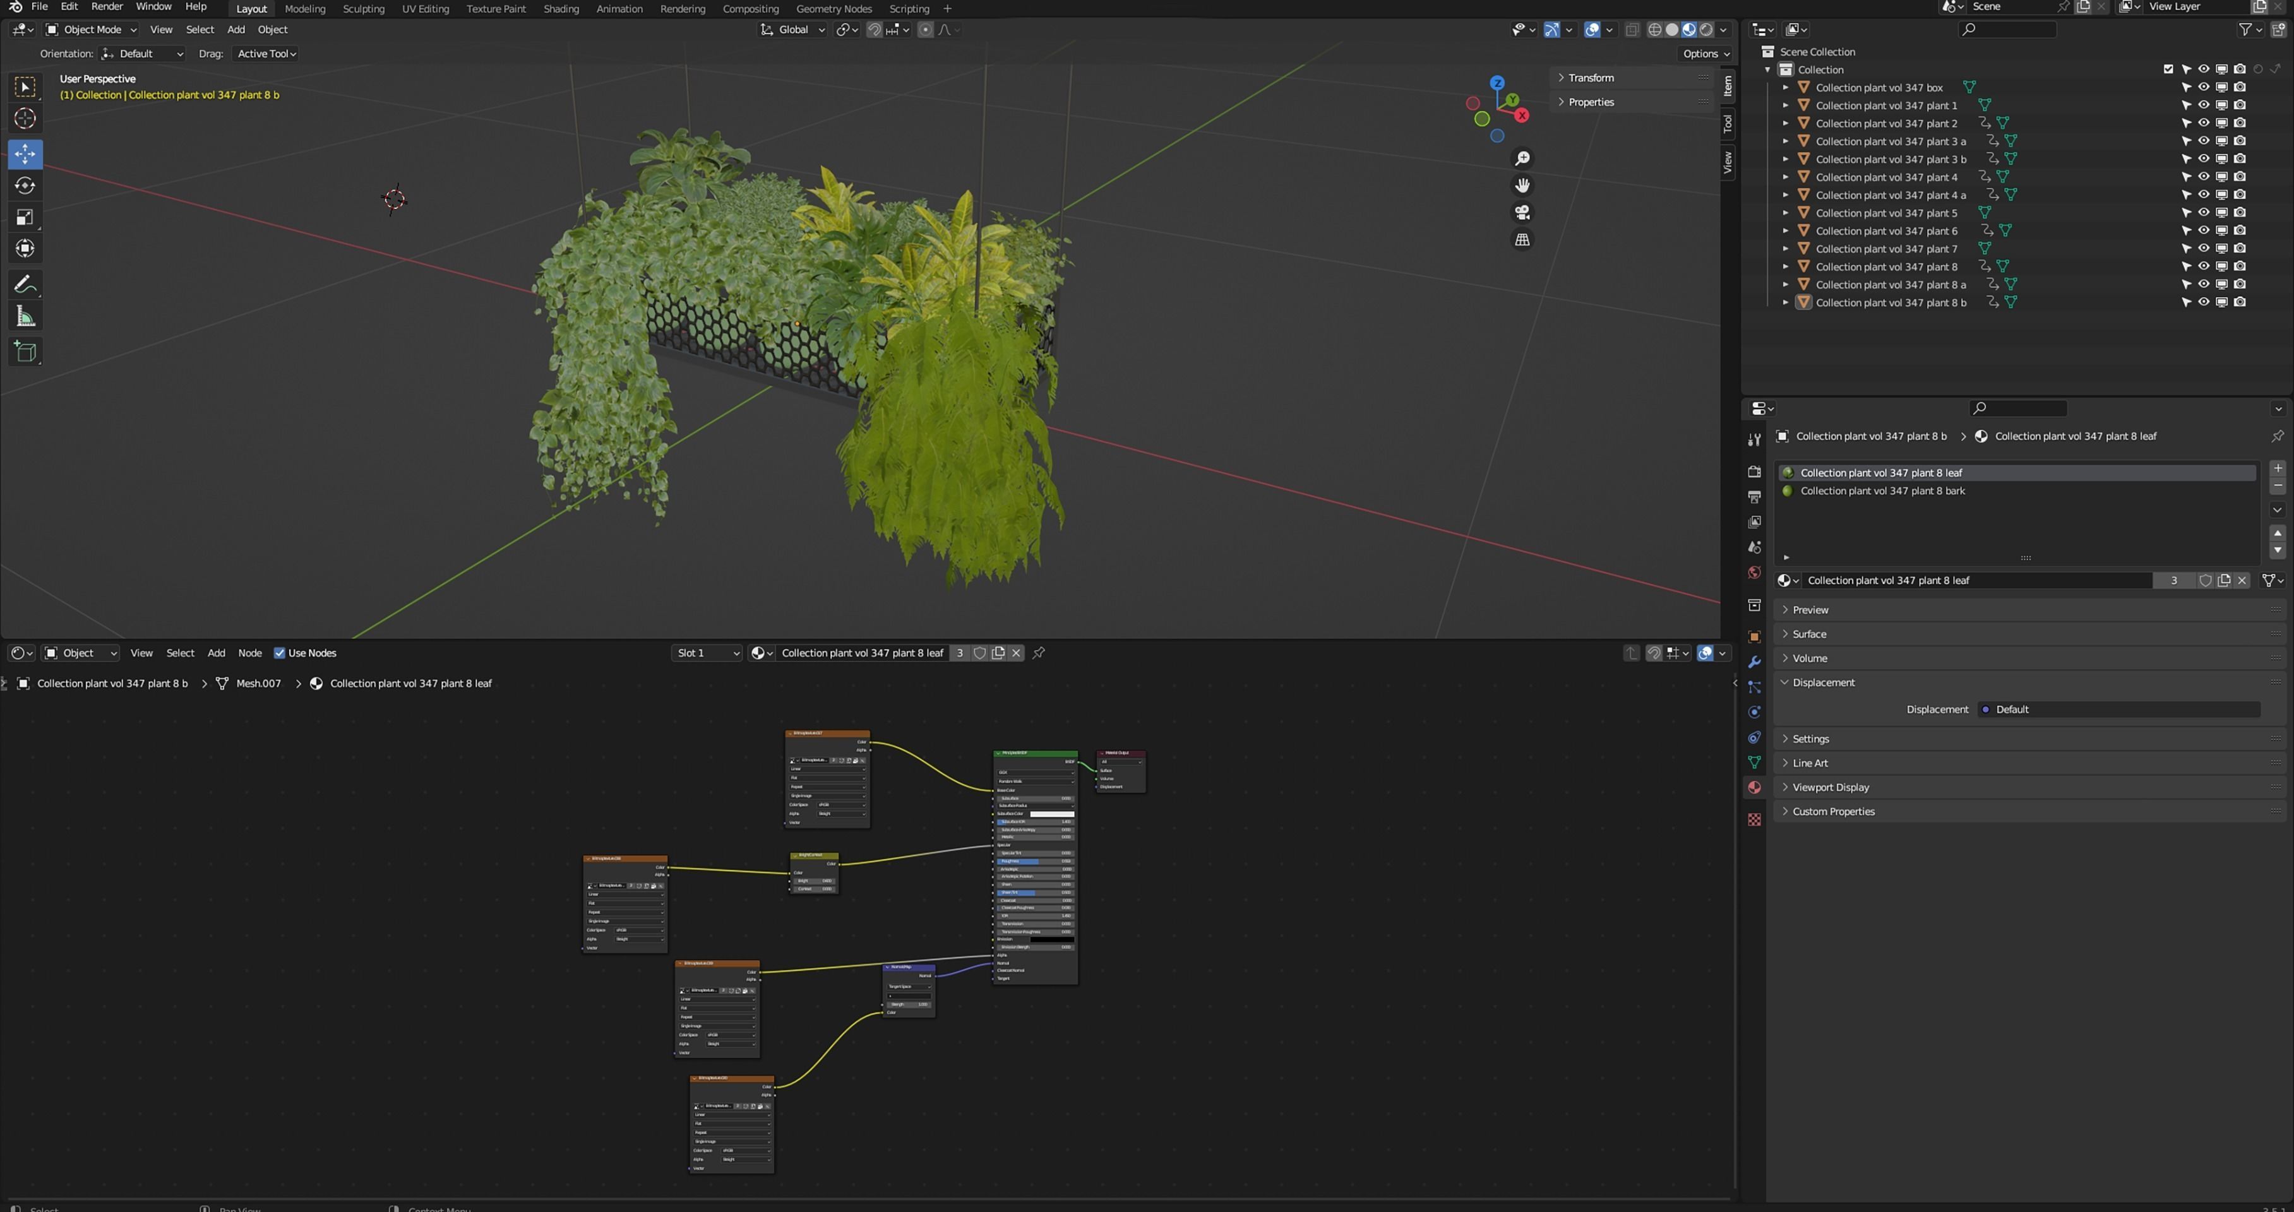Click the viewport zoom magnifier icon
The height and width of the screenshot is (1212, 2294).
[1522, 158]
